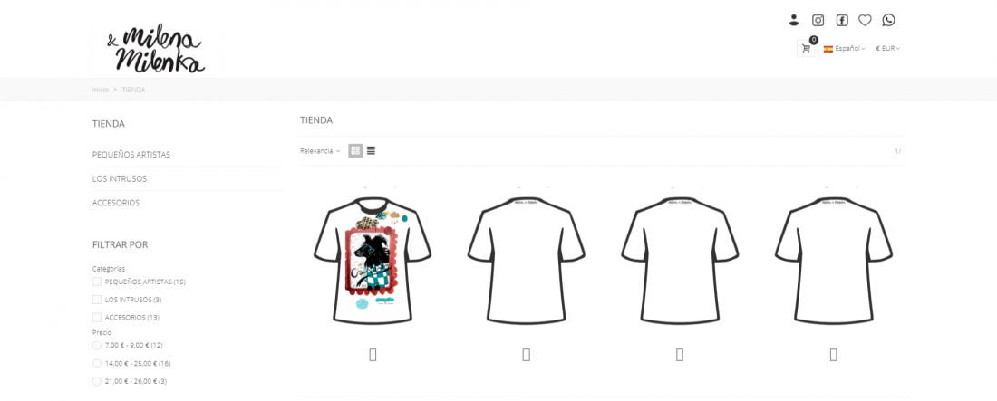Select the 14,00 € - 25,00 € price range
The image size is (997, 401).
click(97, 364)
